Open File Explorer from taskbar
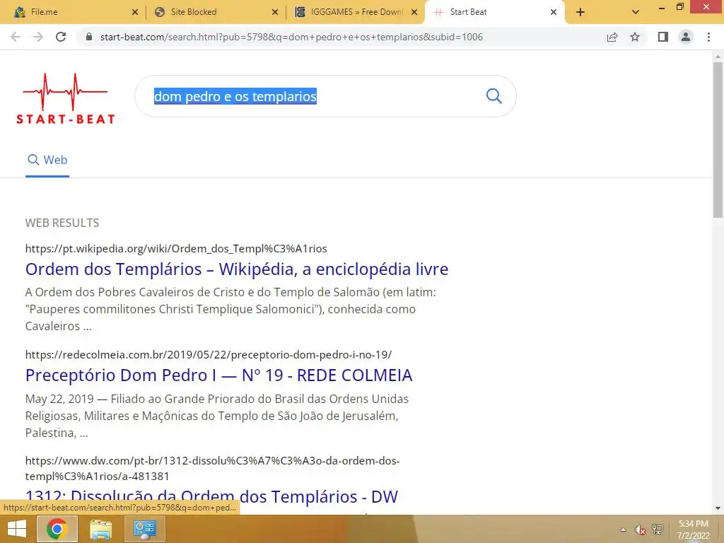Image resolution: width=724 pixels, height=543 pixels. click(100, 529)
